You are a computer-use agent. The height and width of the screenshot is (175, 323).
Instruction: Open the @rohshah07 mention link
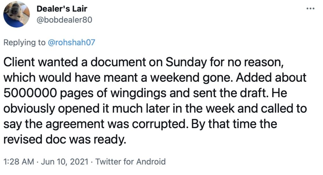click(x=72, y=43)
